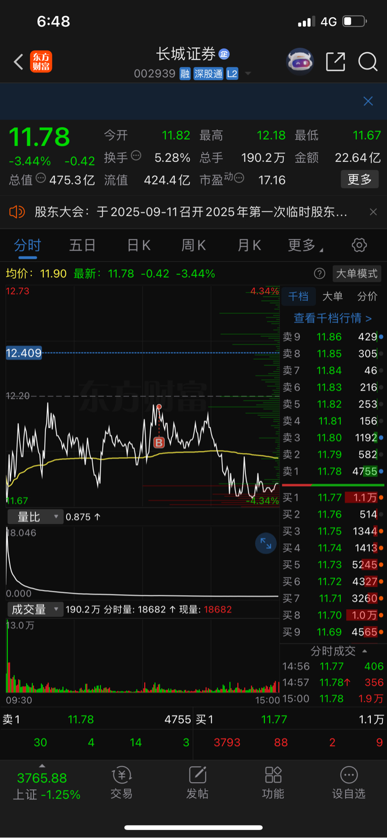Expand 更多 chart period dropdown

pyautogui.click(x=305, y=245)
